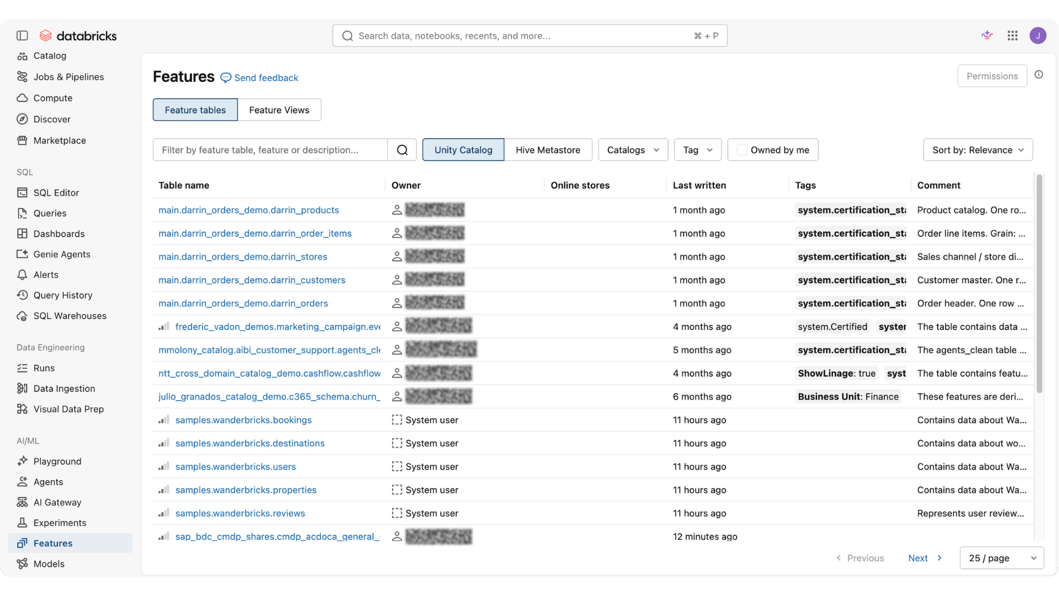
Task: Open the 25 / page dropdown
Action: pyautogui.click(x=1002, y=558)
